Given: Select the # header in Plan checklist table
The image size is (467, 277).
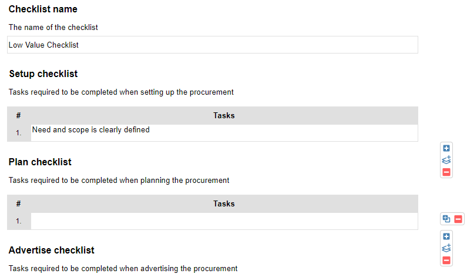Looking at the screenshot, I should coord(18,203).
